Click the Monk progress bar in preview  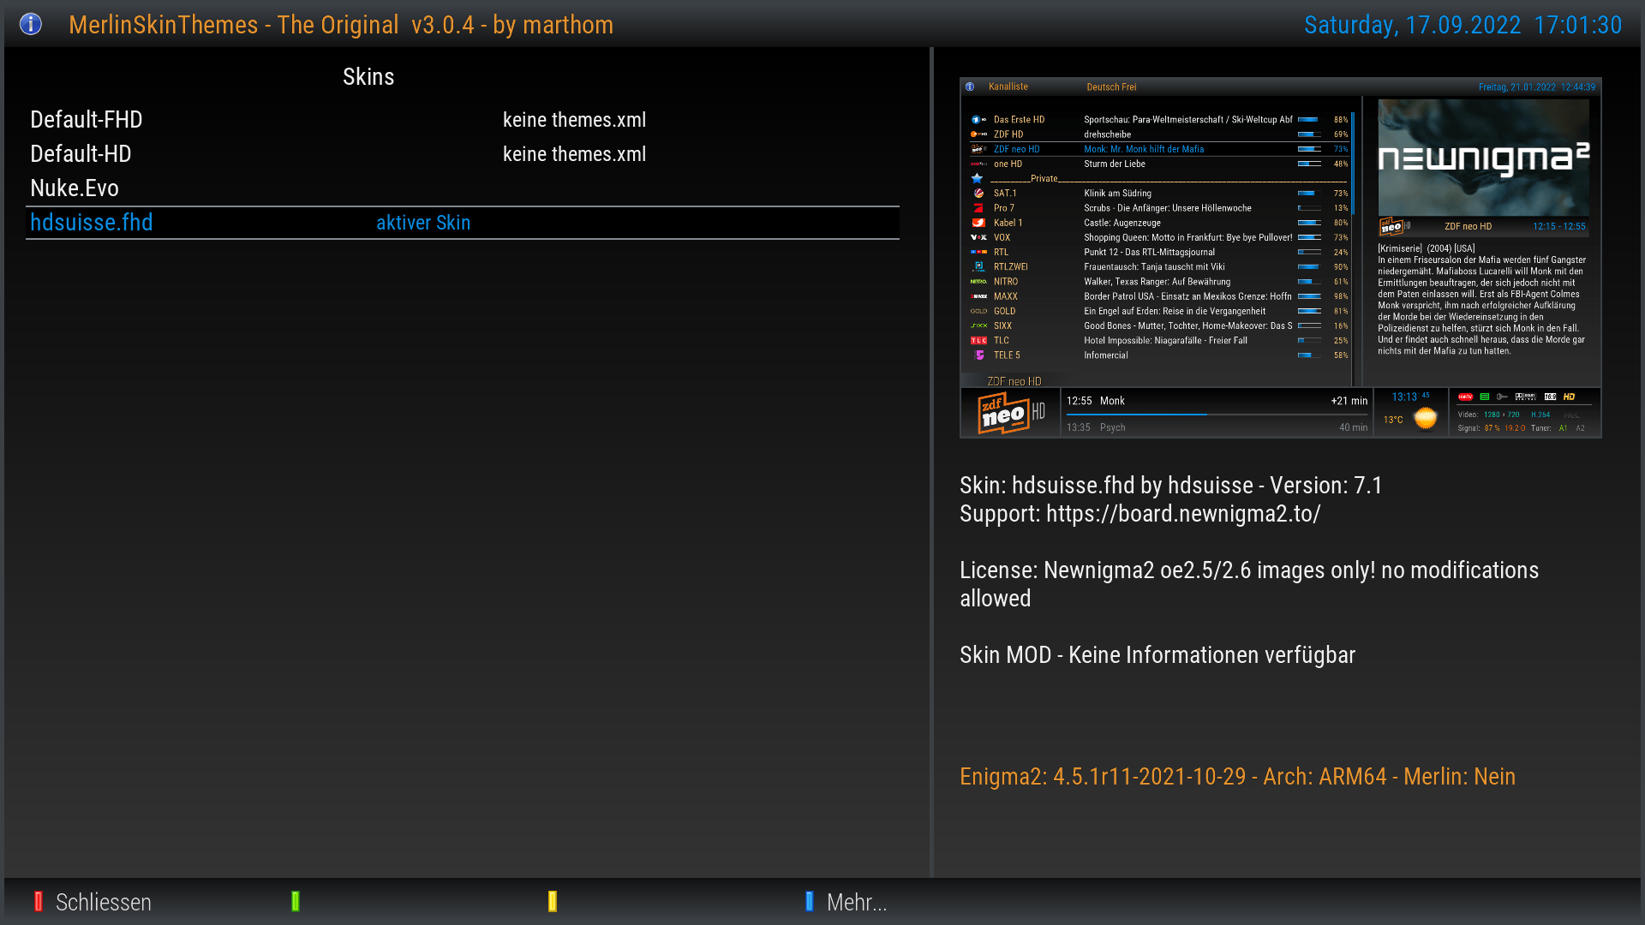pyautogui.click(x=1217, y=415)
